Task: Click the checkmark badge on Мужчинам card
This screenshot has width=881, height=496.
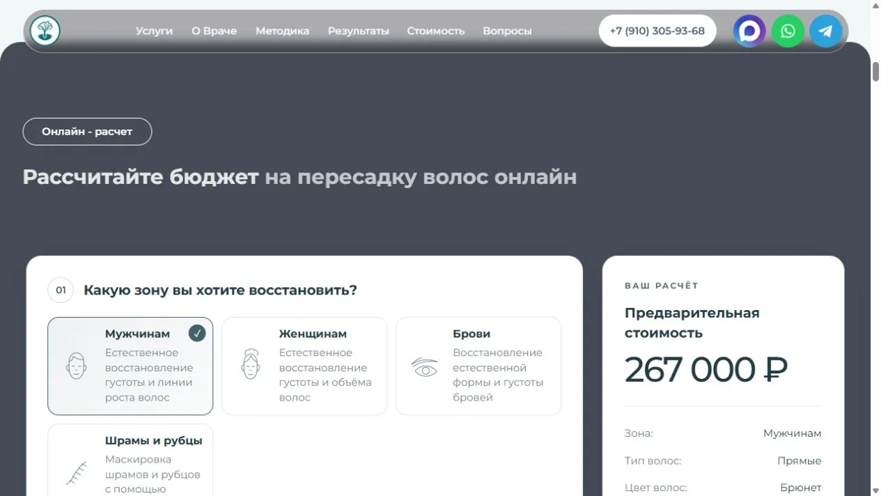Action: tap(197, 333)
